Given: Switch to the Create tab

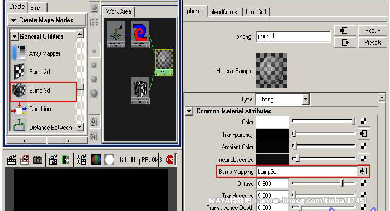Looking at the screenshot, I should pyautogui.click(x=17, y=7).
